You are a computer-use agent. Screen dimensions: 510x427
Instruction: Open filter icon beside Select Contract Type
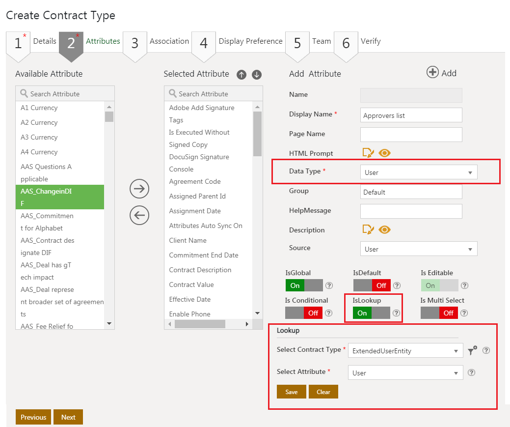tap(472, 350)
